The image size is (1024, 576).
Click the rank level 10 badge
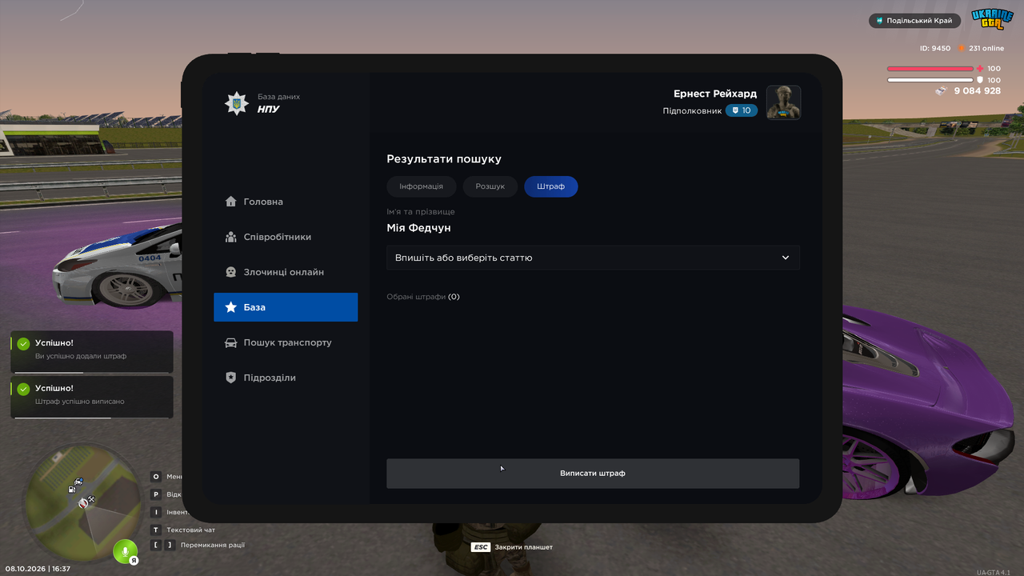[x=742, y=110]
